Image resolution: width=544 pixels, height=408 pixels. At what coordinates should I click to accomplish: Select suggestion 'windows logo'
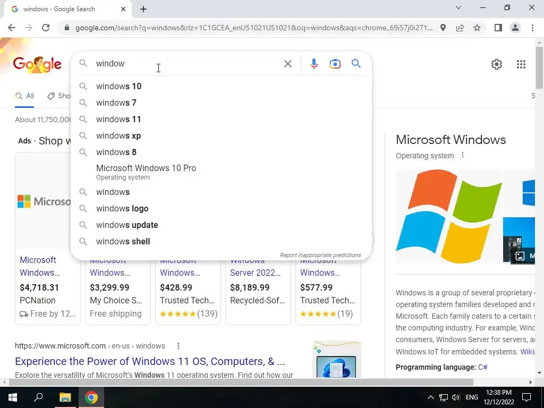click(x=221, y=208)
